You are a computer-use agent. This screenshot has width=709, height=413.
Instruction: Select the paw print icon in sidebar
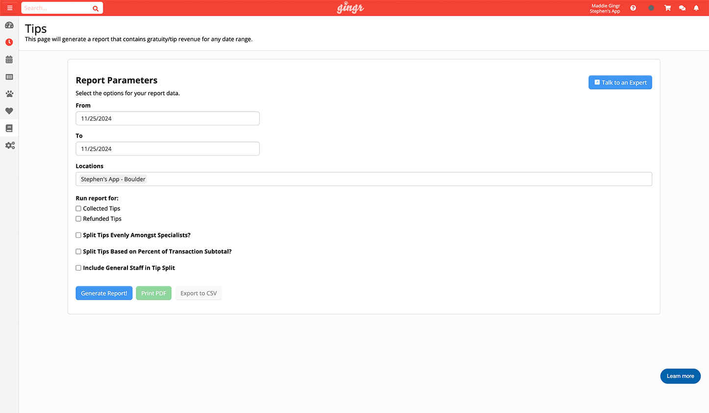pyautogui.click(x=9, y=94)
